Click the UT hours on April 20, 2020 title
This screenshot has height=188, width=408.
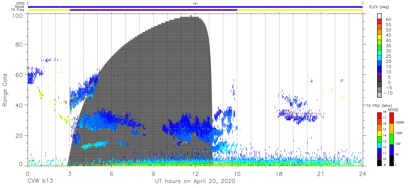pyautogui.click(x=195, y=181)
